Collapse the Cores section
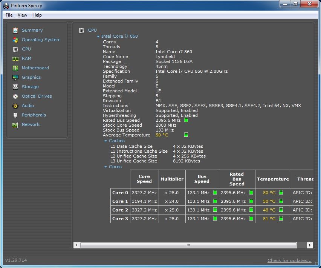 tap(105, 167)
